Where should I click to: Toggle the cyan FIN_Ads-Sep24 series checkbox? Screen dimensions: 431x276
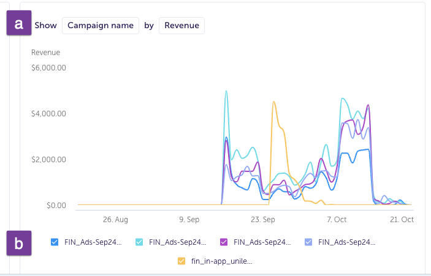[139, 242]
